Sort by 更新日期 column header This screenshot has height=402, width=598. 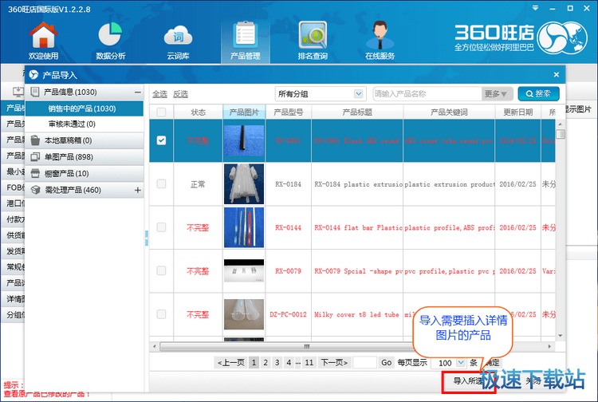[x=518, y=112]
